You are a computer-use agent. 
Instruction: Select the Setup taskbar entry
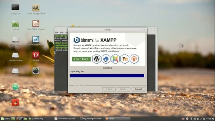click(x=118, y=119)
